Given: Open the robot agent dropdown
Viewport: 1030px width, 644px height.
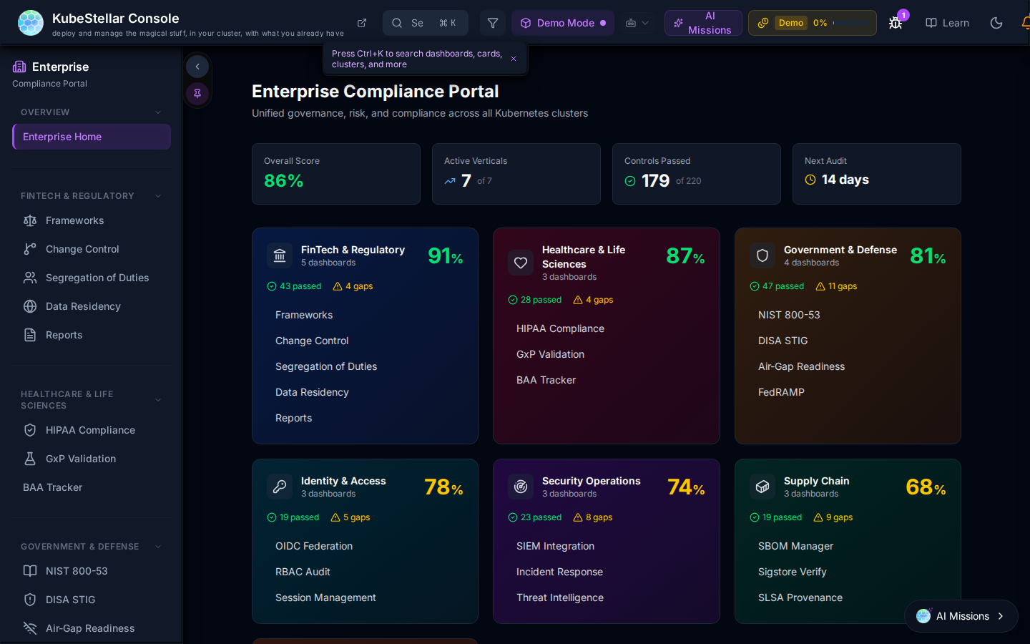Looking at the screenshot, I should click(637, 23).
